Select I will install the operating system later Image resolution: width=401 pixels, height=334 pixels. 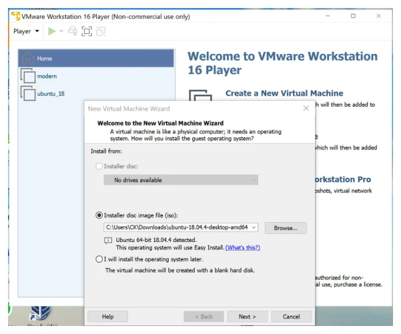tap(99, 259)
